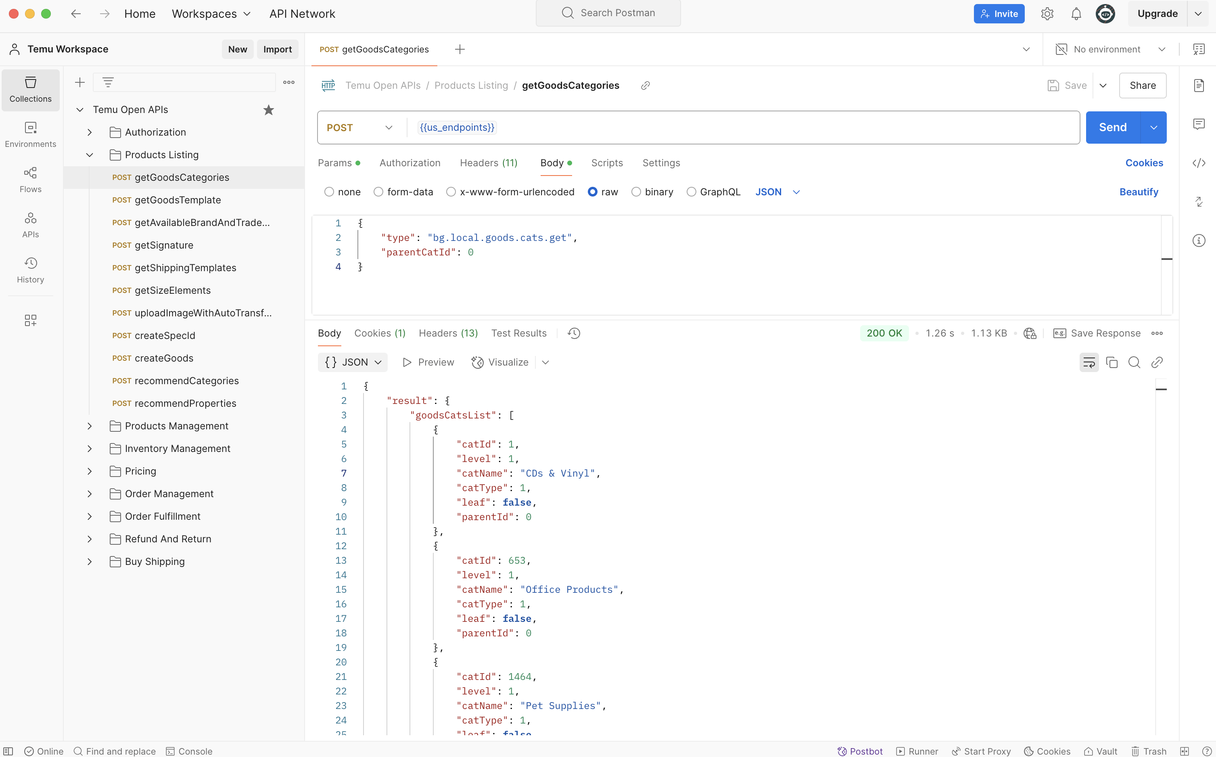Viewport: 1216px width, 757px height.
Task: Open the Collections sidebar panel
Action: (31, 90)
